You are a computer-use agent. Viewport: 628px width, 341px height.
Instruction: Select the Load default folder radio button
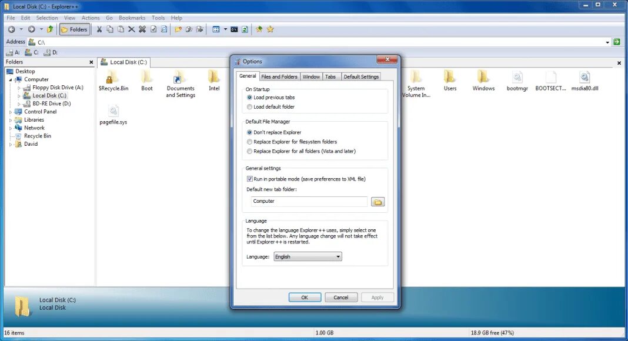tap(249, 107)
